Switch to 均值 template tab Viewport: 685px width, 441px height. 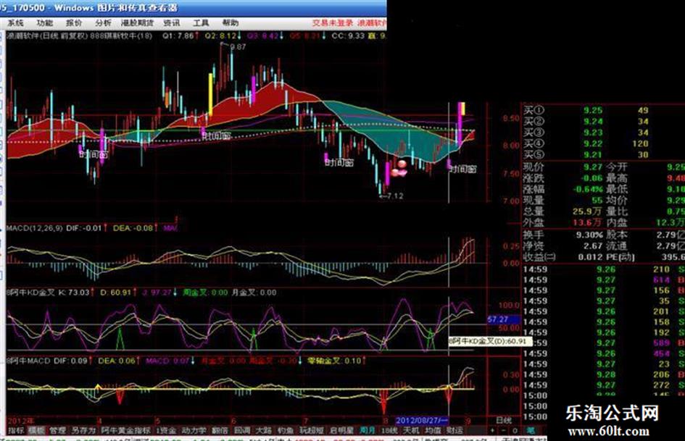click(433, 430)
